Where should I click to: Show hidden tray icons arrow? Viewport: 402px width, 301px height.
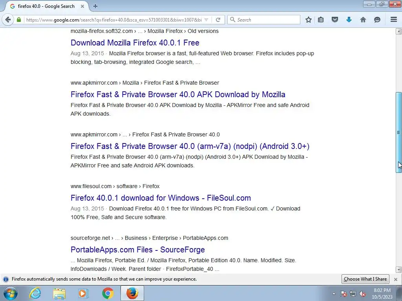pos(334,294)
